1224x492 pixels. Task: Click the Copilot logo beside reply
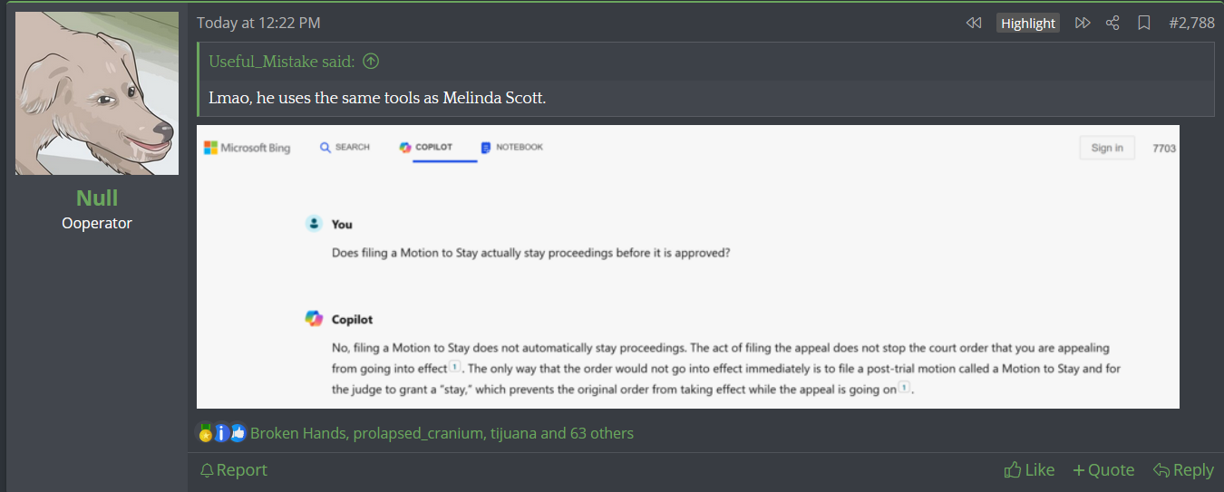[314, 319]
